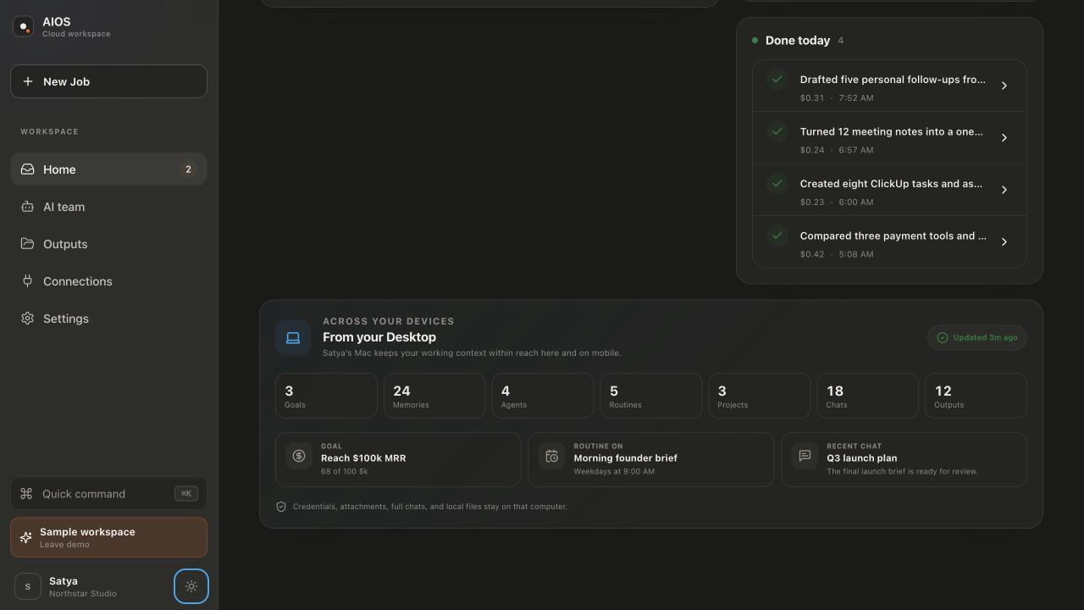Screen dimensions: 1084x610
Task: Open the 3 Projects stat tile
Action: 760,396
